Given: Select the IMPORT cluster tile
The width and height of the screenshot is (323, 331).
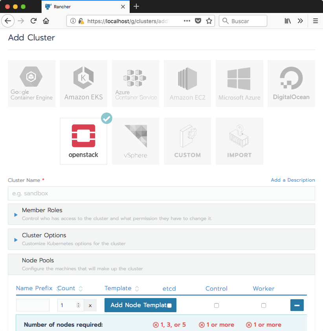Looking at the screenshot, I should pyautogui.click(x=239, y=141).
